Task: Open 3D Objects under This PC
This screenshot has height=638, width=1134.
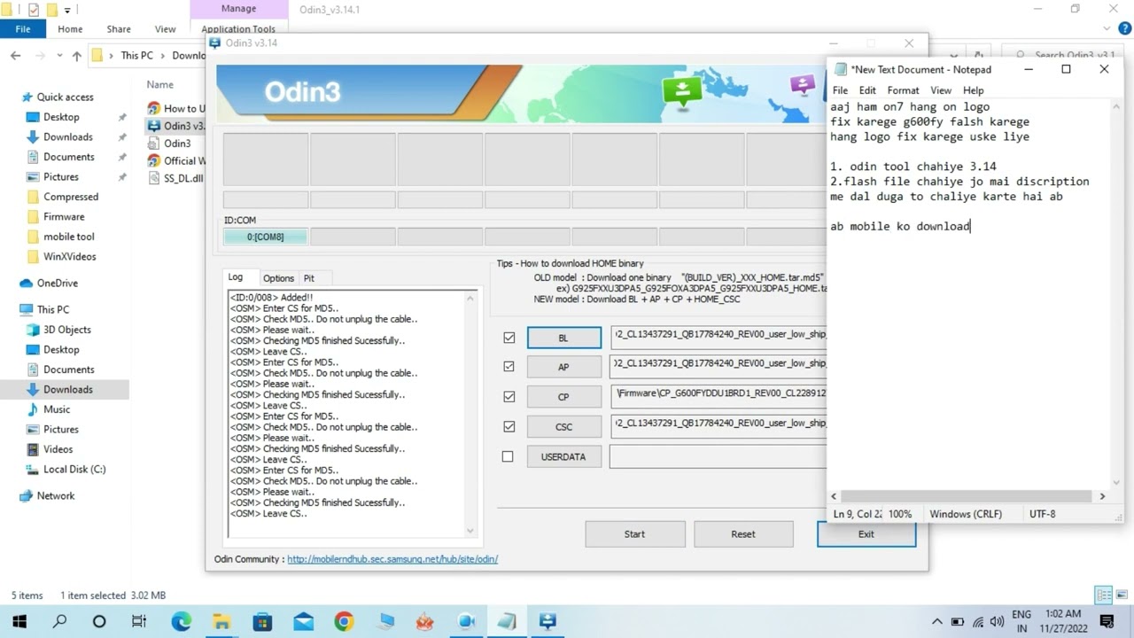Action: [x=66, y=330]
